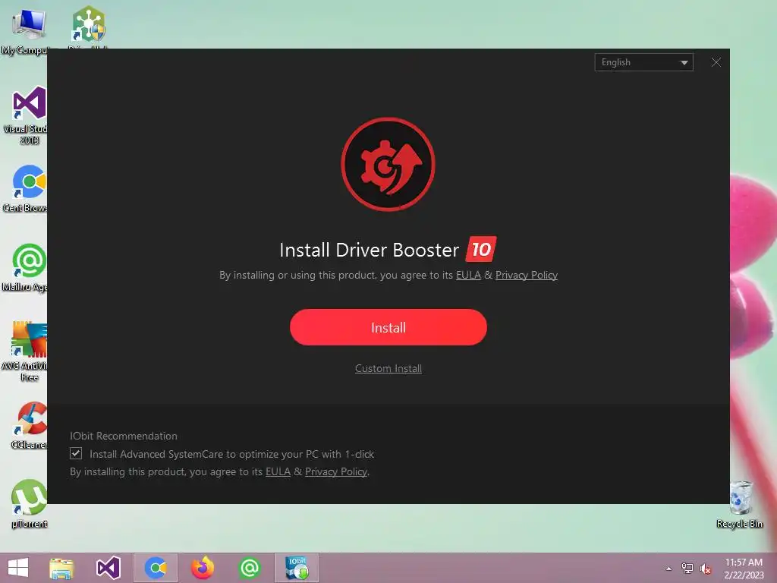Select the Mail.ru Agent desktop icon

point(27,267)
